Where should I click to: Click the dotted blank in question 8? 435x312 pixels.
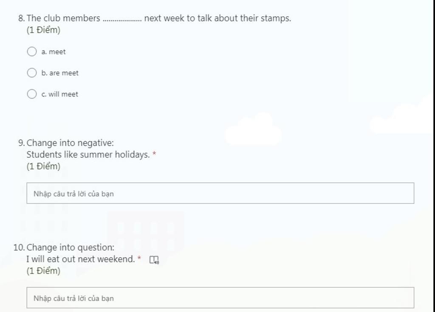(x=122, y=20)
